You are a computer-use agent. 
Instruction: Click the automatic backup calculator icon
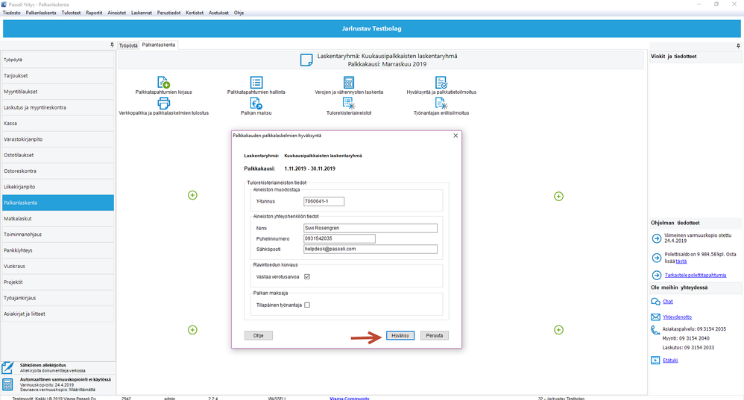[7, 384]
